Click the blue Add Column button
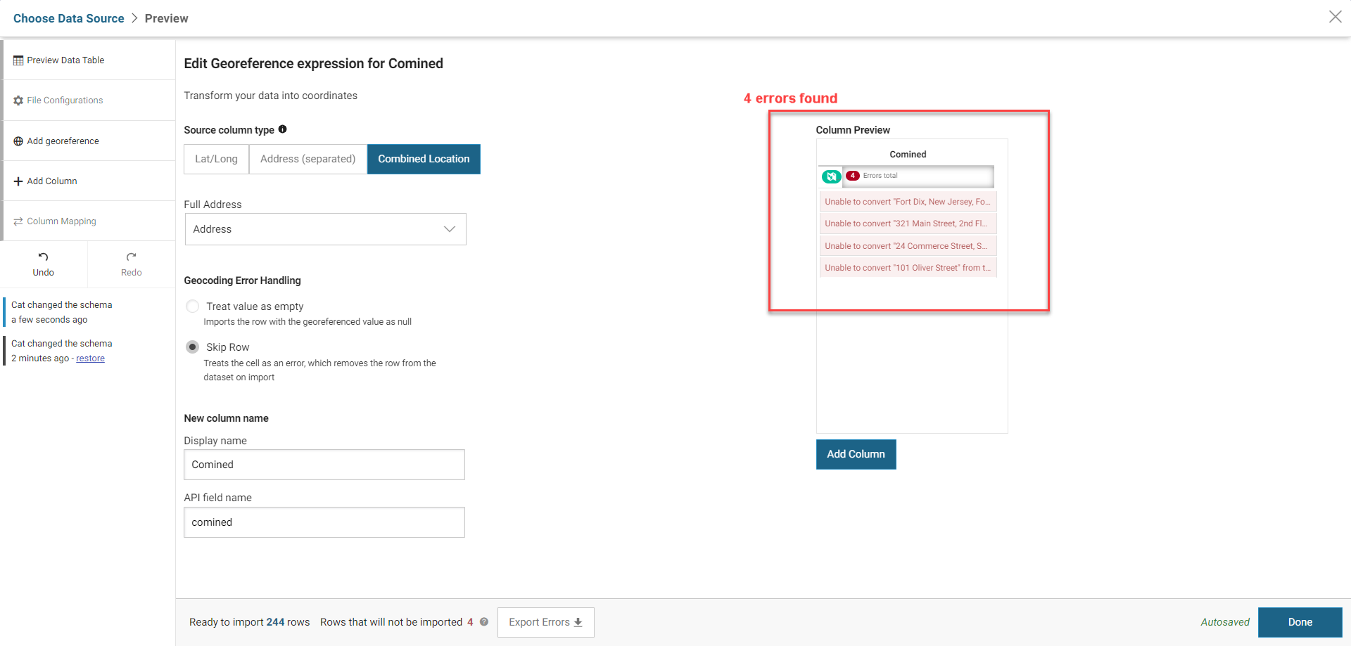 (856, 454)
